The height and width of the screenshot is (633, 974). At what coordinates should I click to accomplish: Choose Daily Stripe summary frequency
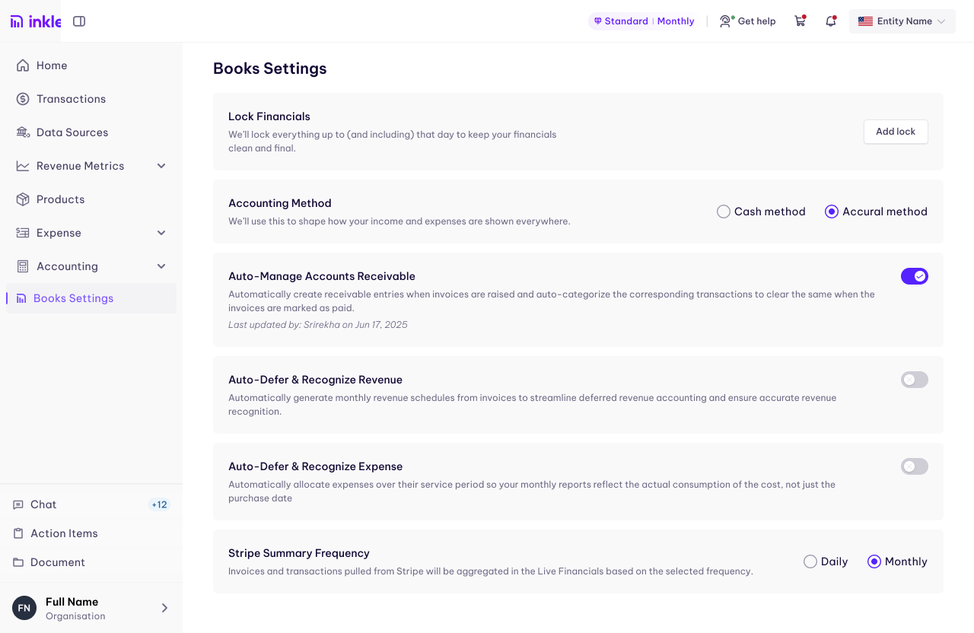tap(810, 561)
